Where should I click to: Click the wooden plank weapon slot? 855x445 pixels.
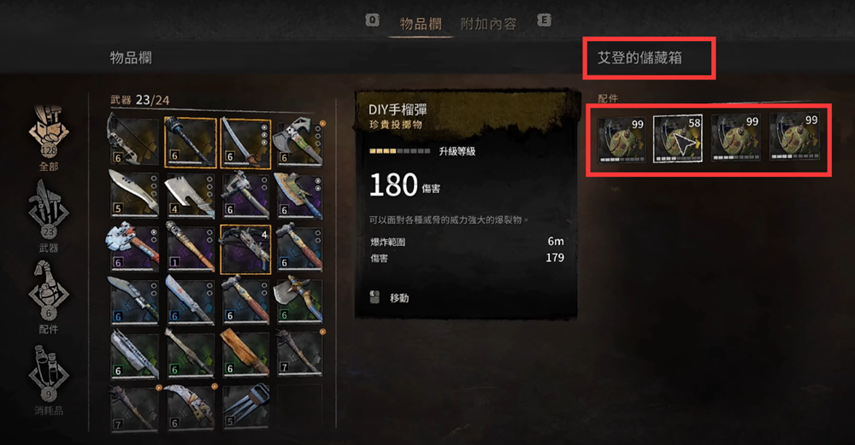pos(245,354)
